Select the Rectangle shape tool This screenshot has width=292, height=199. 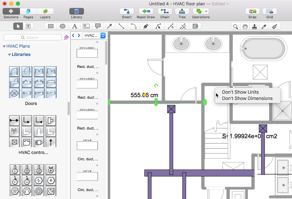point(51,26)
